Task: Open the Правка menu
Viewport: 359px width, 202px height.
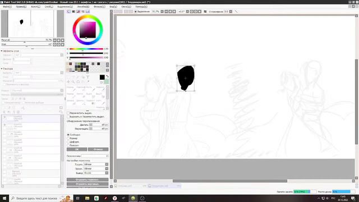Action: pos(21,7)
